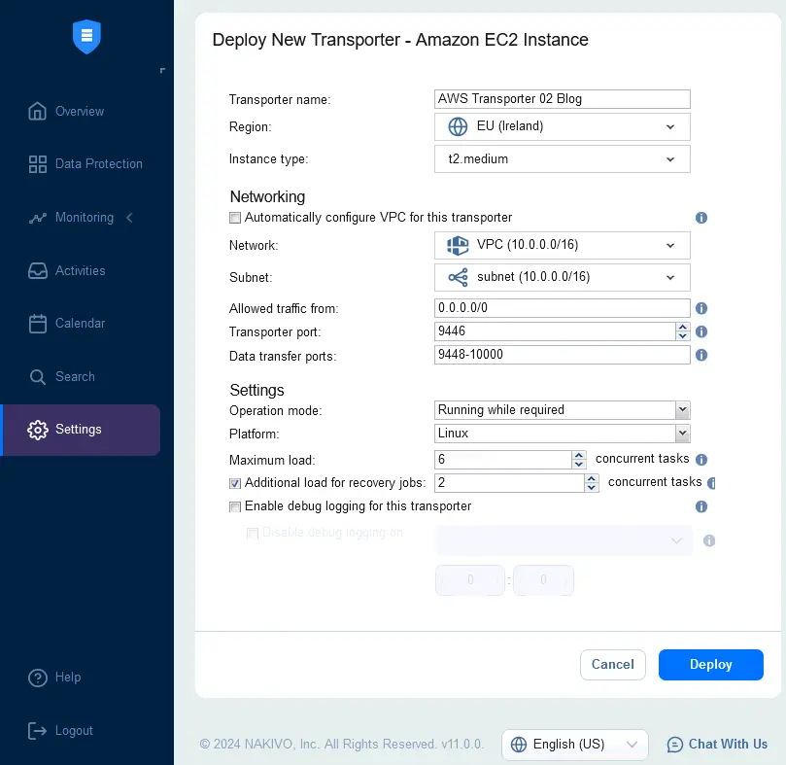Screen dimensions: 786x765
Task: Open the English (US) language dropdown
Action: click(574, 745)
